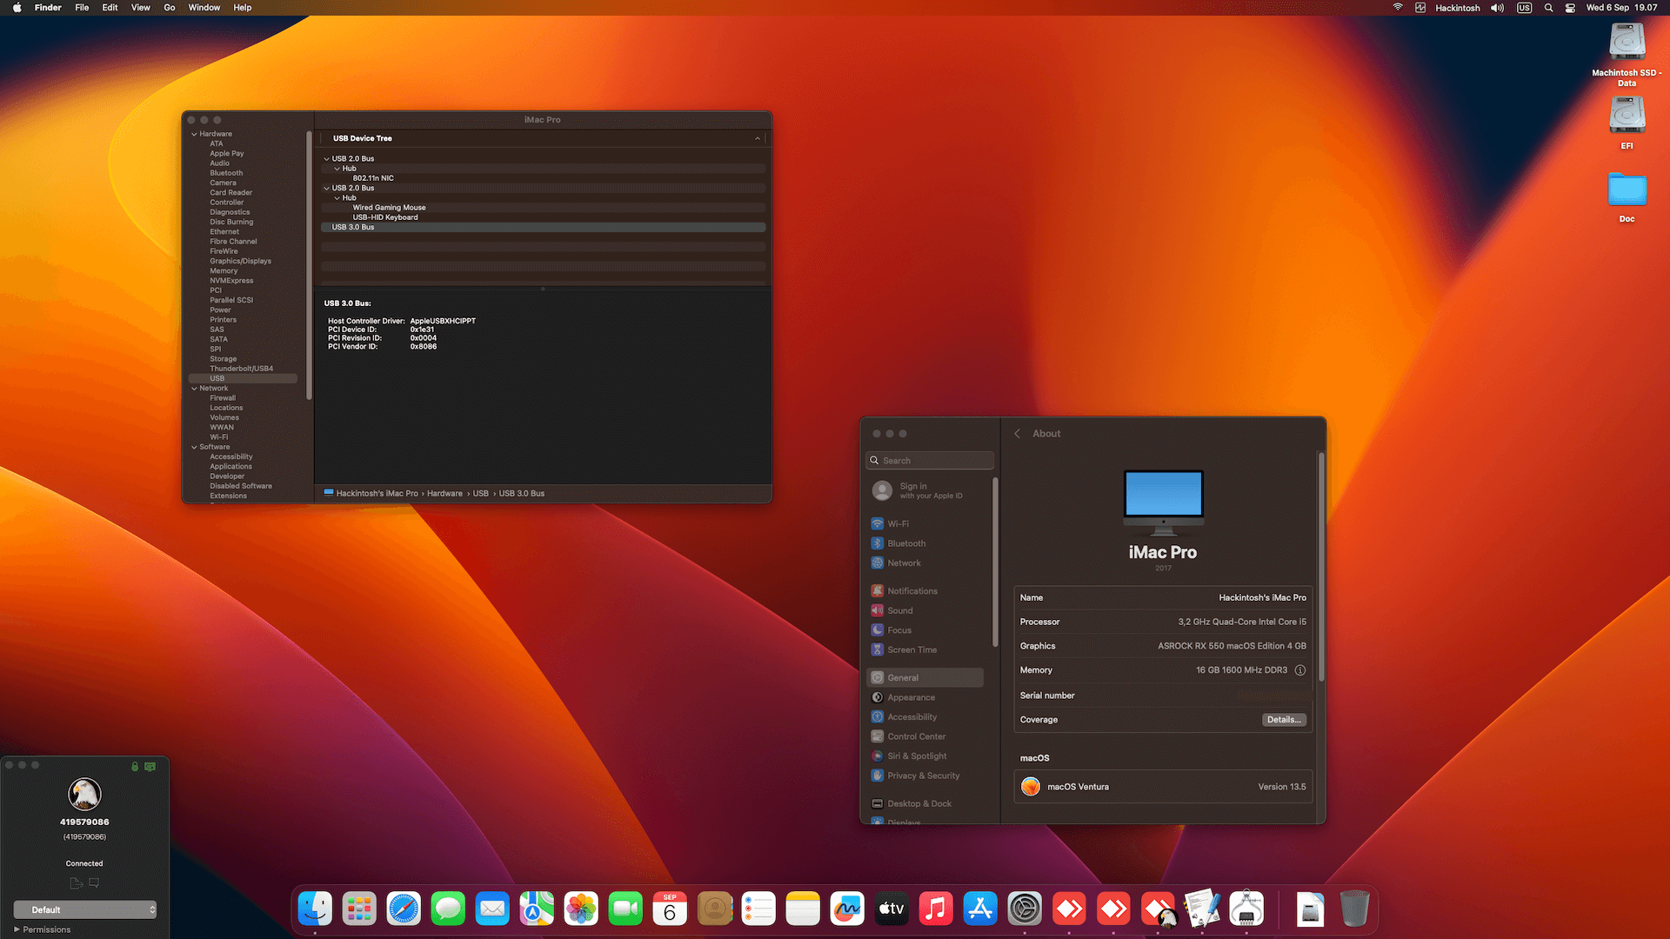
Task: Click the Coverage Details button
Action: click(x=1283, y=720)
